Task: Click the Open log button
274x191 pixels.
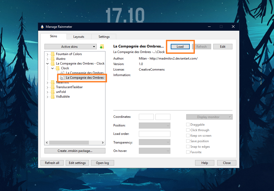Action: click(x=102, y=163)
